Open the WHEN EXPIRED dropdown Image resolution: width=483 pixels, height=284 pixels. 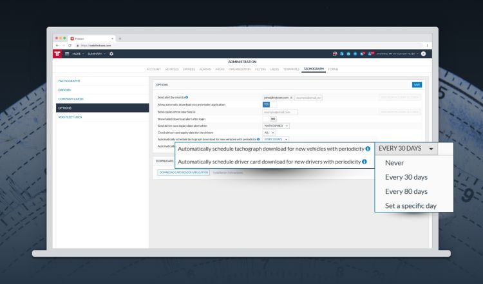click(x=277, y=126)
